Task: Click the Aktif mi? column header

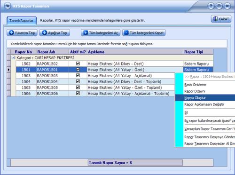Action: (78, 52)
